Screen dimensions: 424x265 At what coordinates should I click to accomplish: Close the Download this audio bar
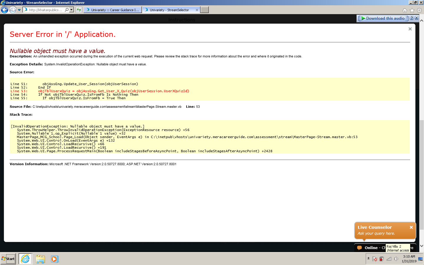click(416, 18)
